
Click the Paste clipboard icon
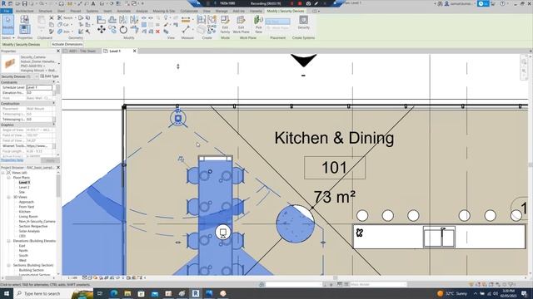point(41,22)
